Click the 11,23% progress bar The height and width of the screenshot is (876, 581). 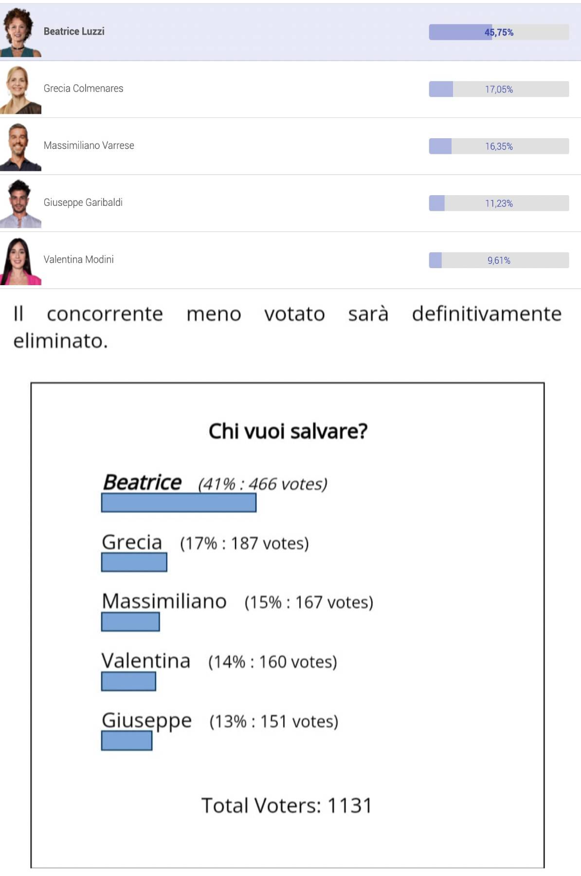click(x=499, y=203)
